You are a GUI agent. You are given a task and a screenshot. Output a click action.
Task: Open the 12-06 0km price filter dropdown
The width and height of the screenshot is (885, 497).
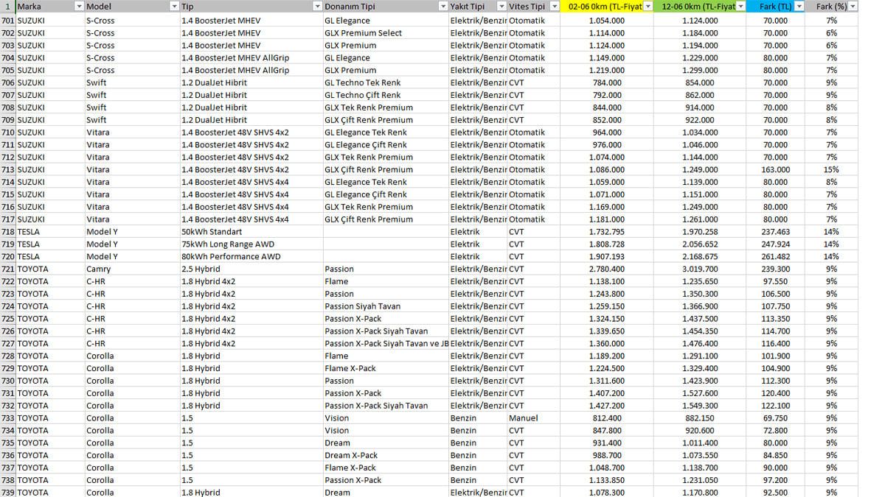742,7
